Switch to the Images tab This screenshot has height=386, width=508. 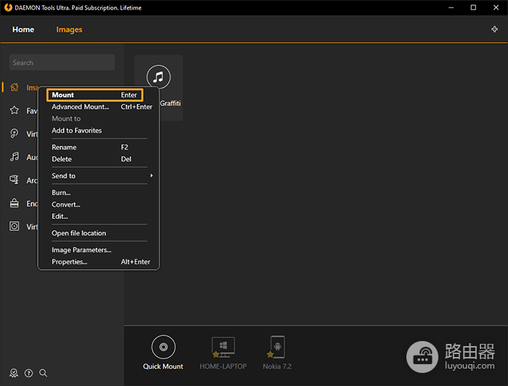[x=69, y=30]
